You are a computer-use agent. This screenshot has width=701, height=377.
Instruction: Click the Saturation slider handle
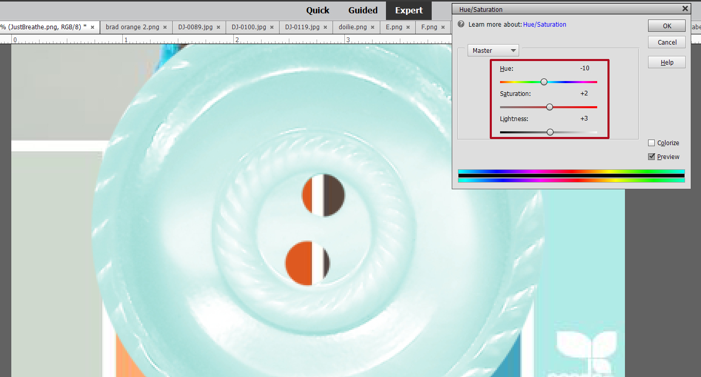tap(549, 107)
